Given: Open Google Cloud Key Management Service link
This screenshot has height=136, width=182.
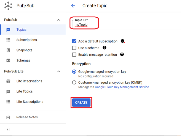Looking at the screenshot, I should (122, 87).
